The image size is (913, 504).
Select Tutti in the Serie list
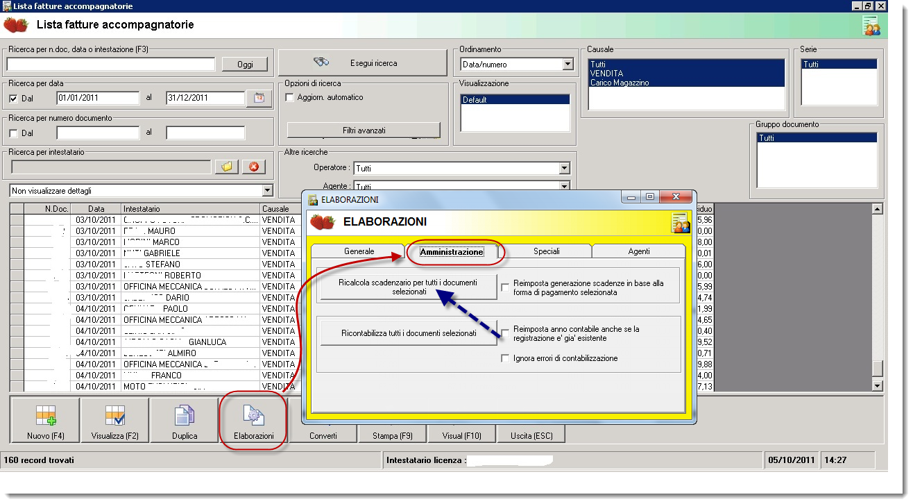(x=839, y=65)
